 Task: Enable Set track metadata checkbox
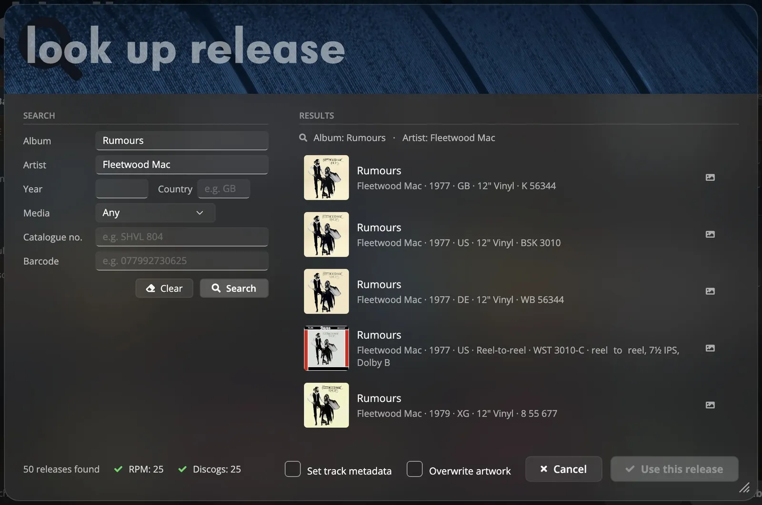(293, 469)
